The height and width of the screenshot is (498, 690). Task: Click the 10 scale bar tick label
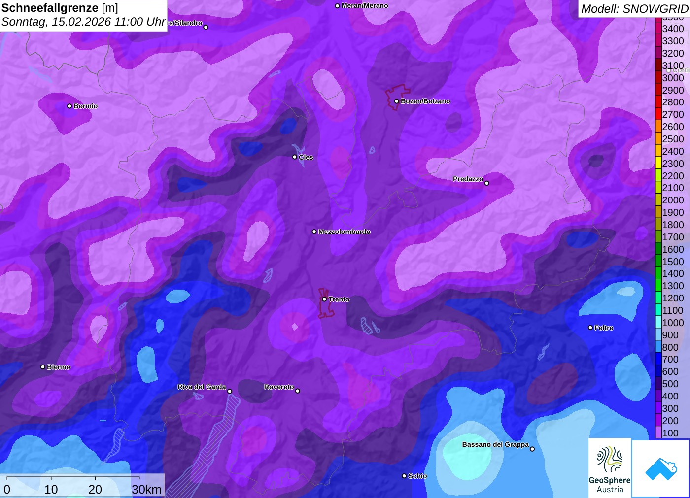click(x=51, y=489)
